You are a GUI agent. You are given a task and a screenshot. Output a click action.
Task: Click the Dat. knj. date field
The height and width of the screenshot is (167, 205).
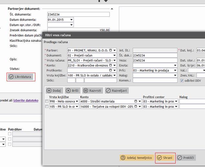201,50
